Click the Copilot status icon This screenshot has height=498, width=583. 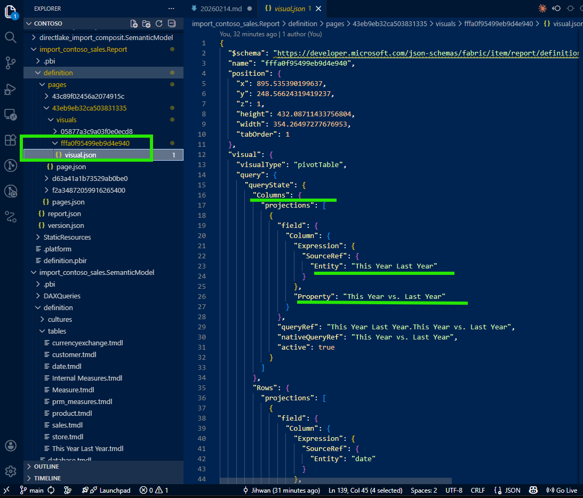click(533, 490)
